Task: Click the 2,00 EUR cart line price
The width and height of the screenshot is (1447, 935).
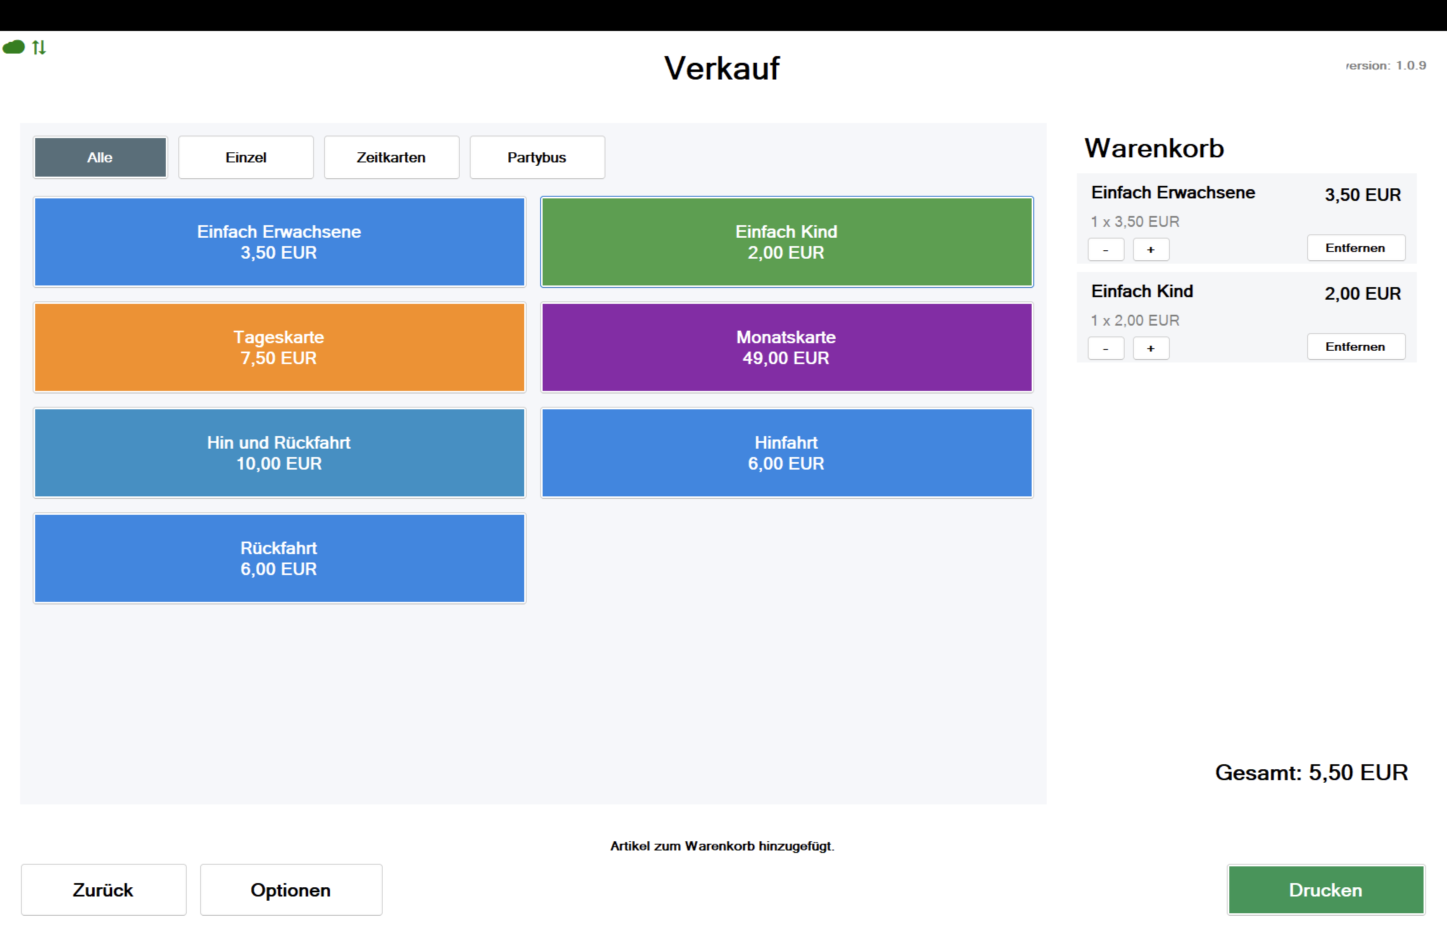Action: (x=1362, y=294)
